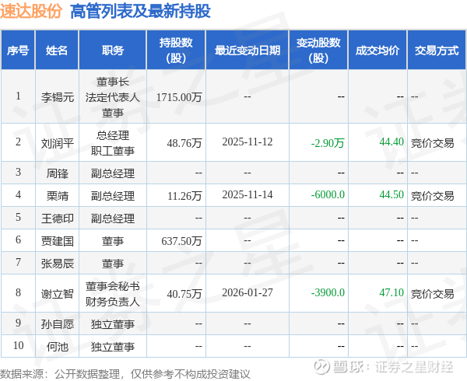The width and height of the screenshot is (467, 381).
Task: Click the date 2025-11-14
Action: (x=248, y=195)
